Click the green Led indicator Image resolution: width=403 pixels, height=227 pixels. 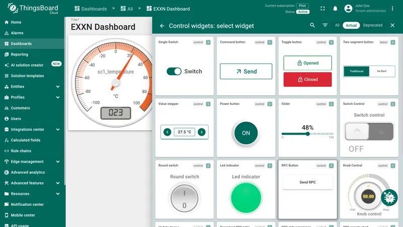[x=246, y=198]
